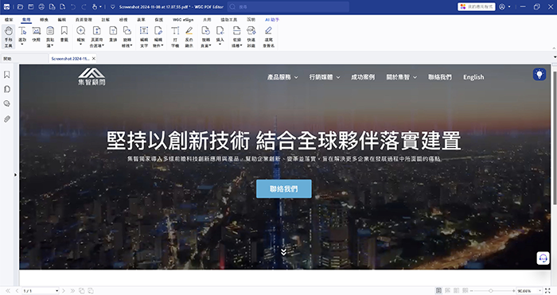Open the 檔案 (File) menu tab

coord(9,20)
